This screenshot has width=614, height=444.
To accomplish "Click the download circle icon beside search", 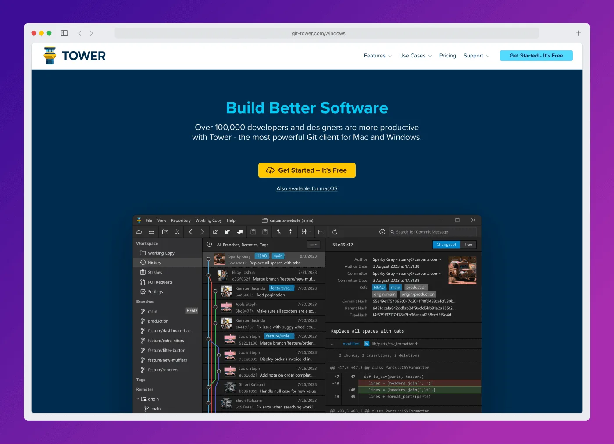I will (x=382, y=232).
